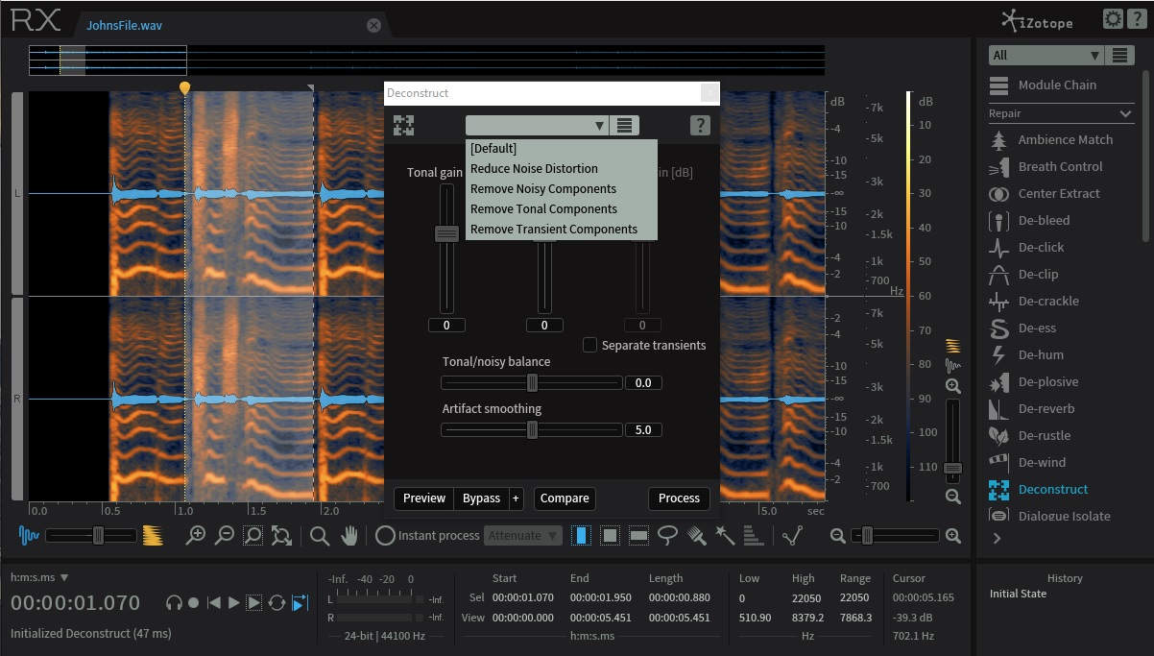Click the Bypass button
This screenshot has height=656, width=1154.
tap(481, 498)
